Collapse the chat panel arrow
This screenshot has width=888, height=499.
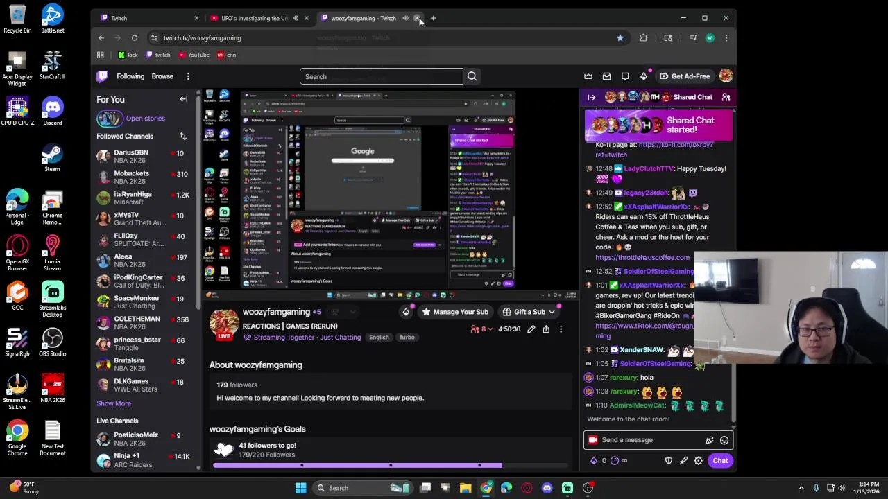592,97
